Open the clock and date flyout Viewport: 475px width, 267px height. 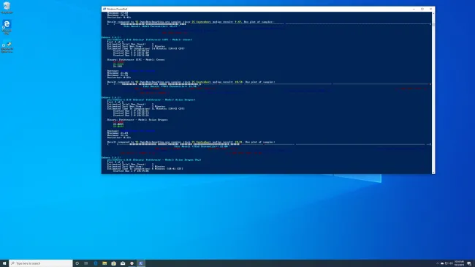pos(459,263)
